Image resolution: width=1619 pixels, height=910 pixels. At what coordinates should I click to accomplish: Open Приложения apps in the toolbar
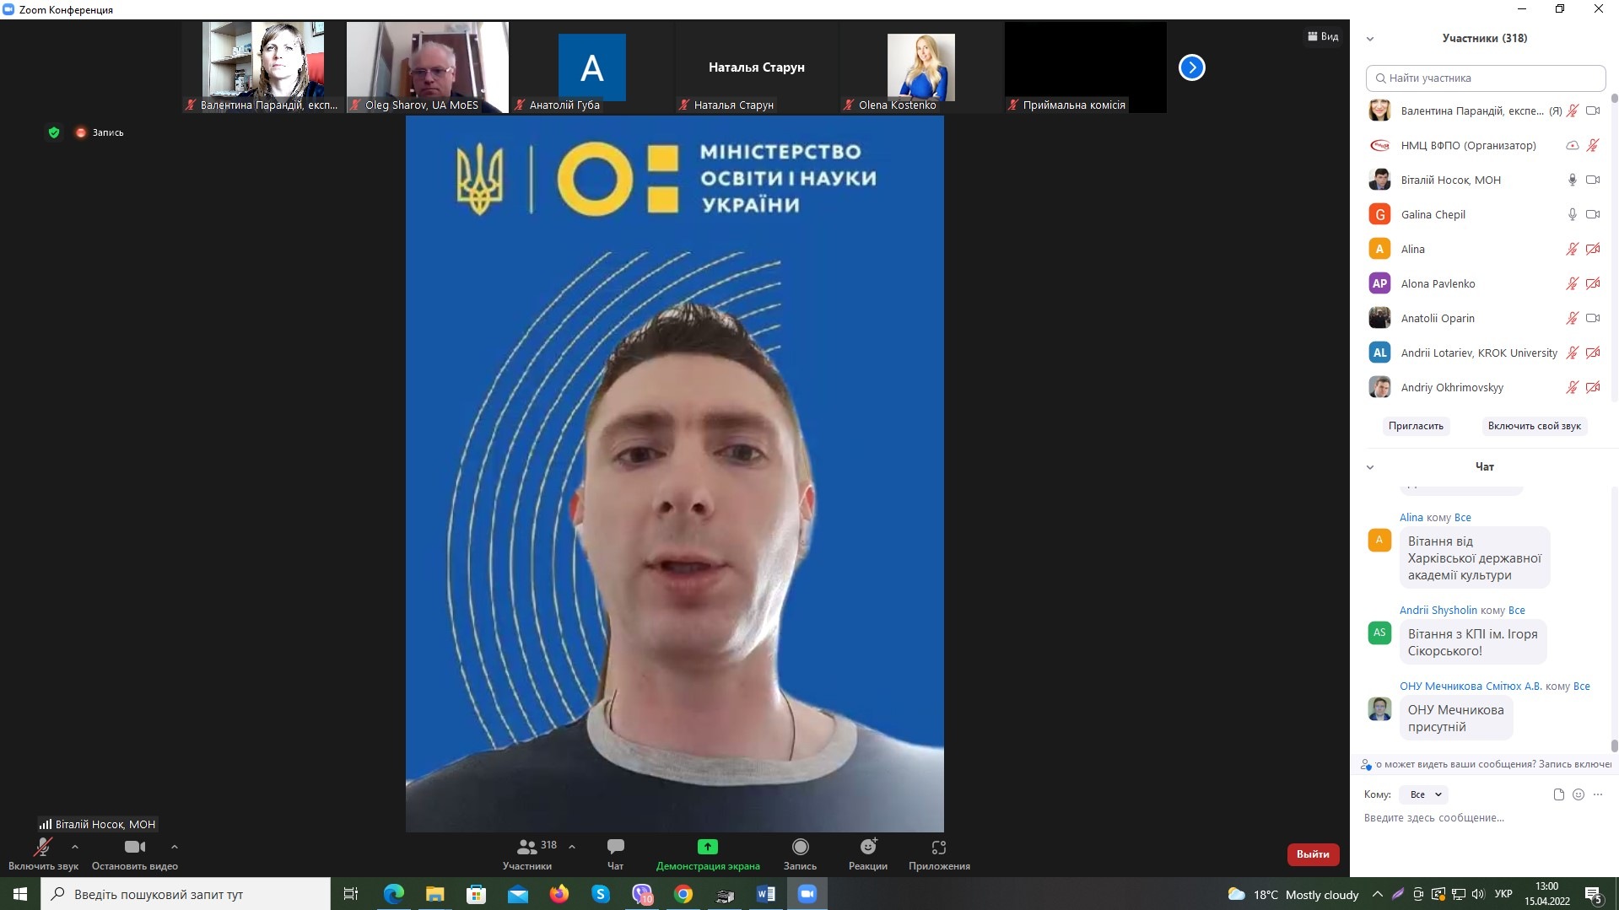click(939, 853)
